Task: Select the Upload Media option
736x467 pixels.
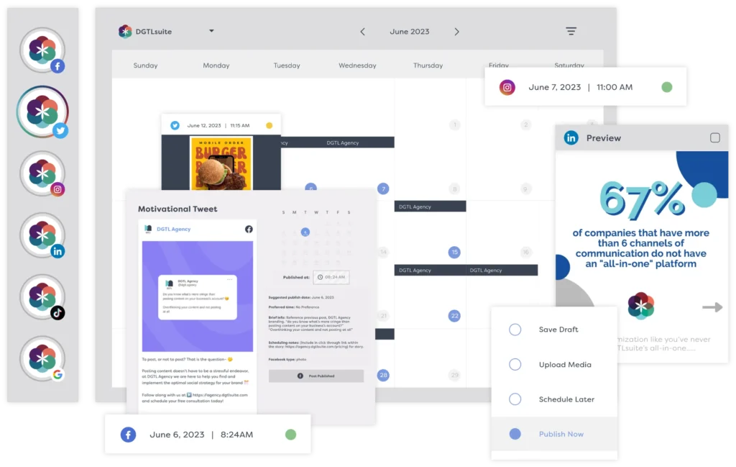Action: pos(554,365)
